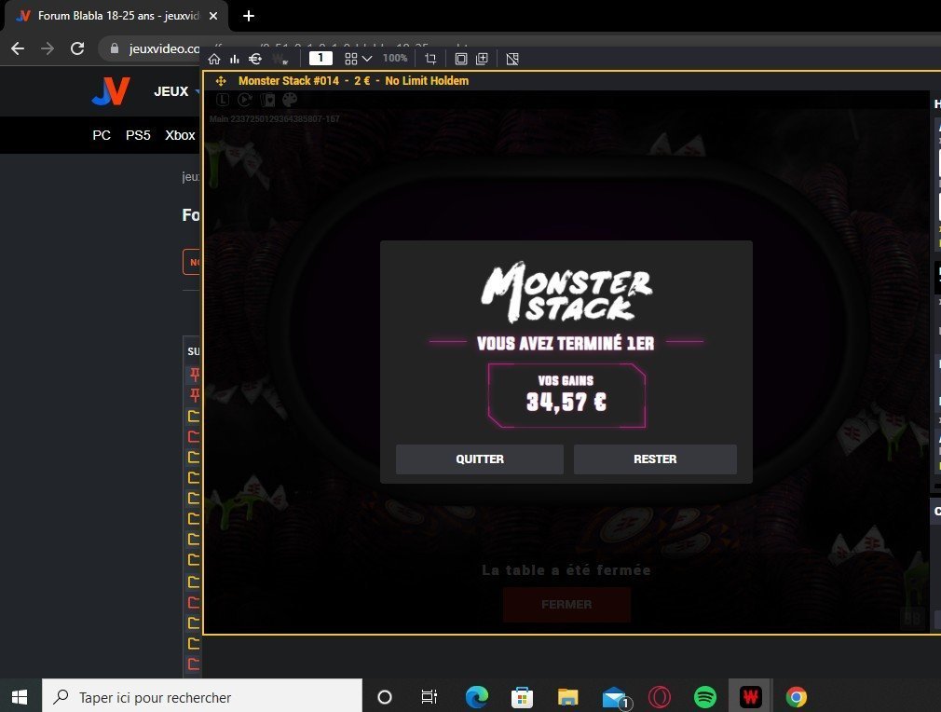Open the color palette theme icon
Image resolution: width=941 pixels, height=712 pixels.
[x=290, y=100]
